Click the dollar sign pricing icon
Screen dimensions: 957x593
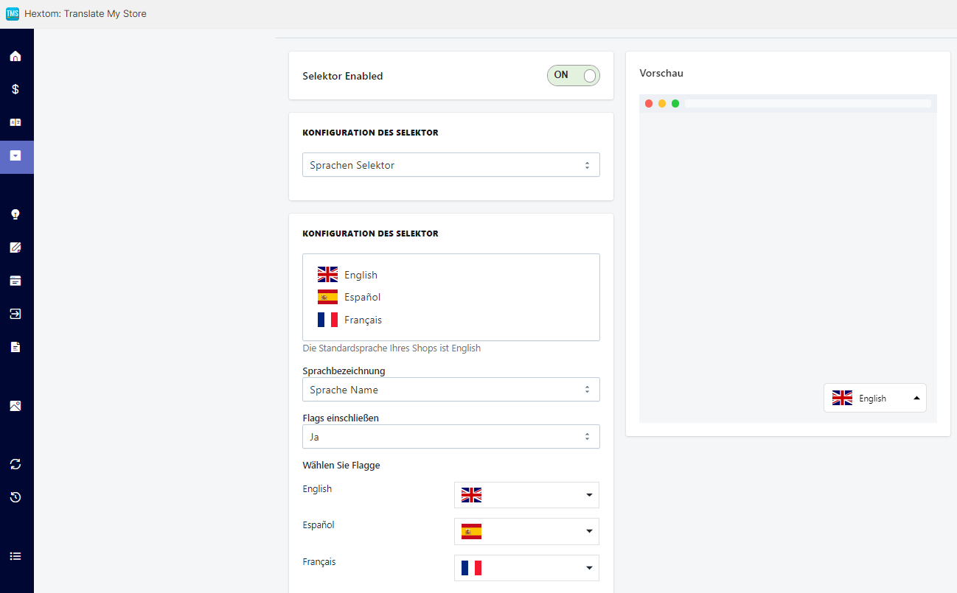tap(15, 89)
